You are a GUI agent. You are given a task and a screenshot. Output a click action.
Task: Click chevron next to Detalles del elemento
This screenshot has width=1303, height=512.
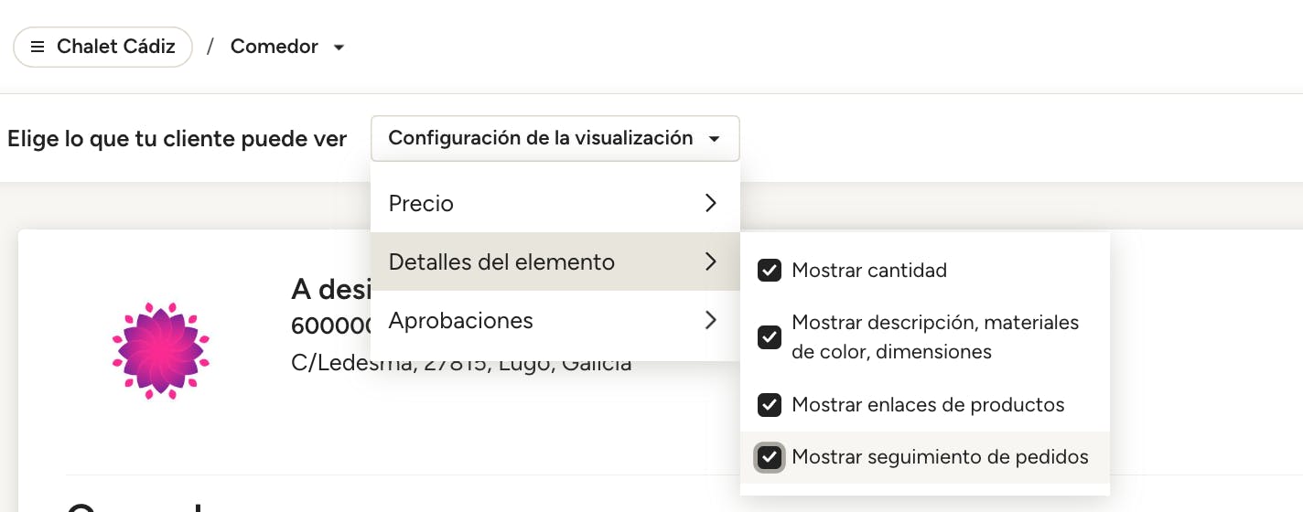pyautogui.click(x=711, y=261)
